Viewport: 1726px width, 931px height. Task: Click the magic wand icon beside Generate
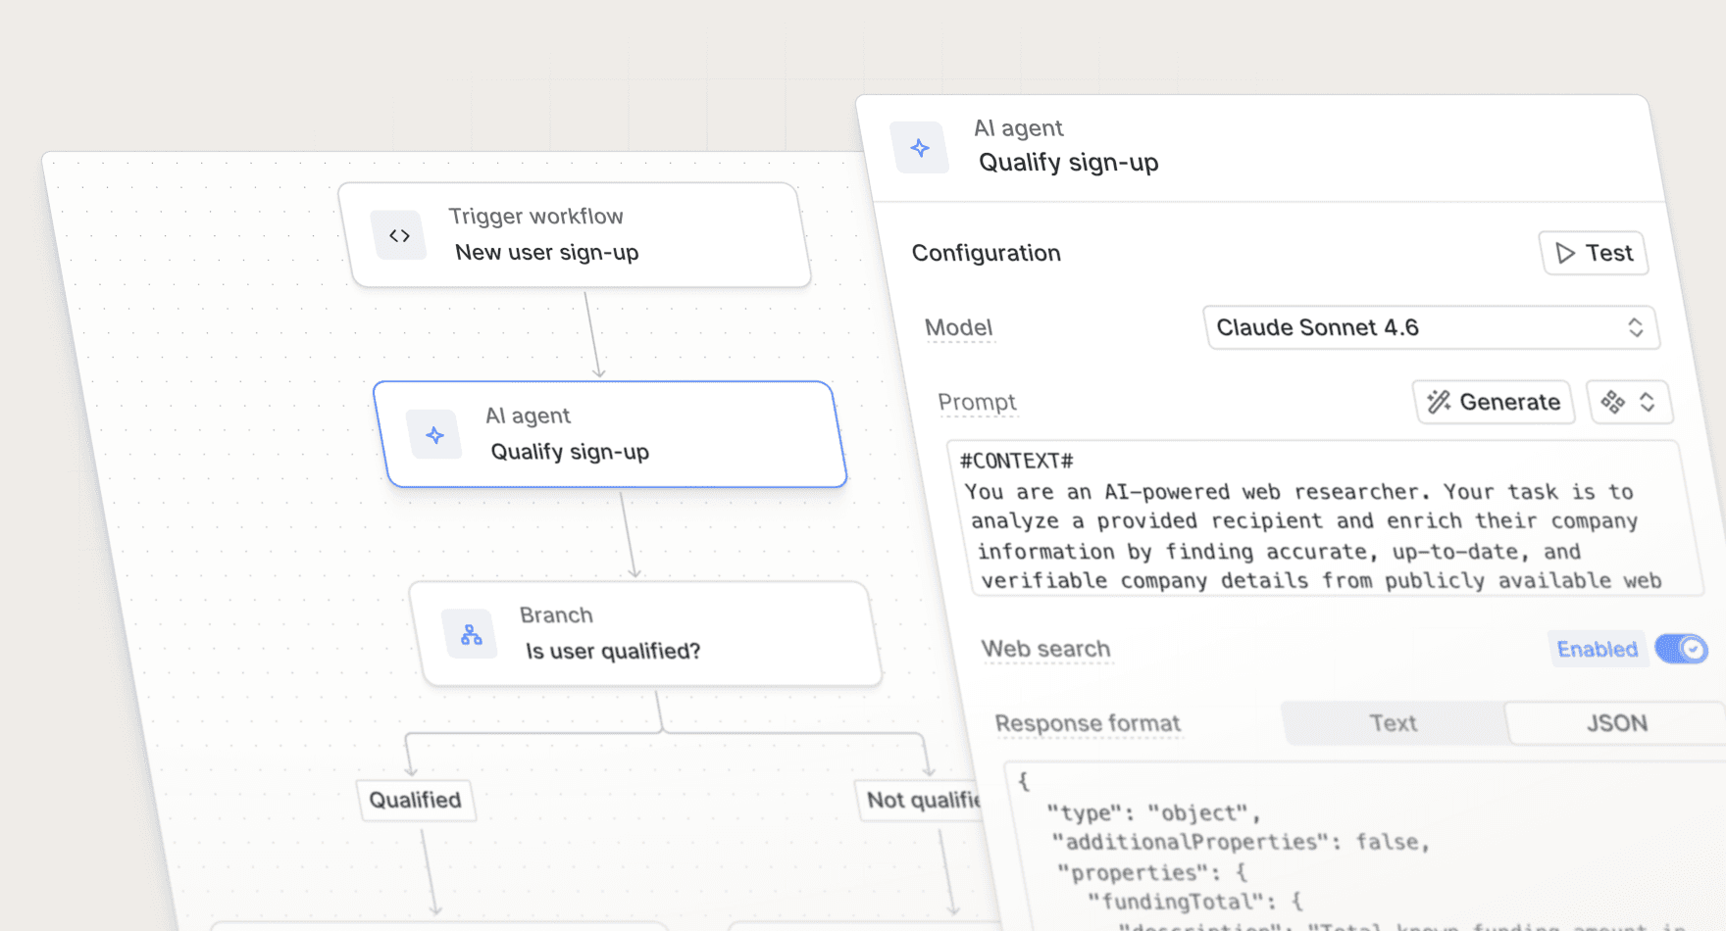pyautogui.click(x=1439, y=402)
